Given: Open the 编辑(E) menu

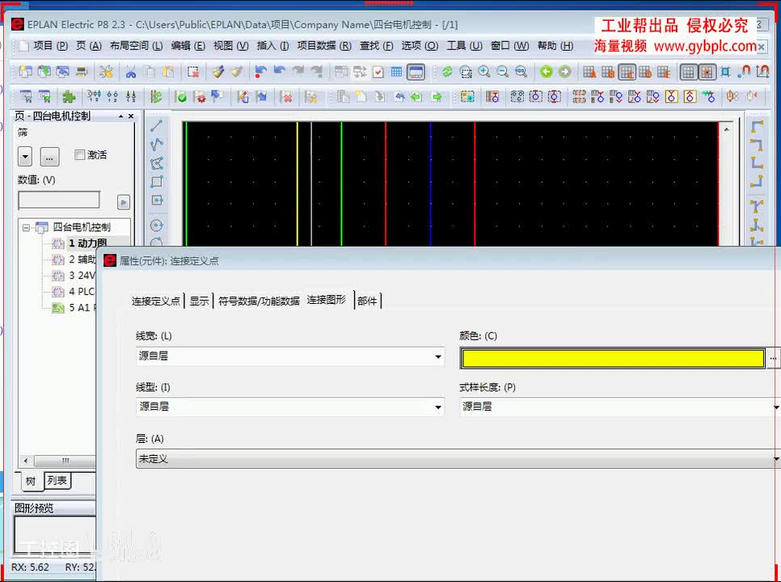Looking at the screenshot, I should tap(188, 46).
